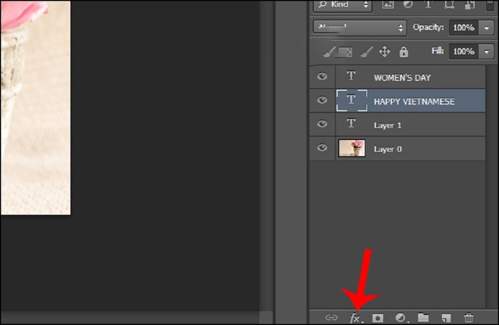Image resolution: width=499 pixels, height=325 pixels.
Task: Select the WOMEN'S DAY text layer
Action: [402, 78]
